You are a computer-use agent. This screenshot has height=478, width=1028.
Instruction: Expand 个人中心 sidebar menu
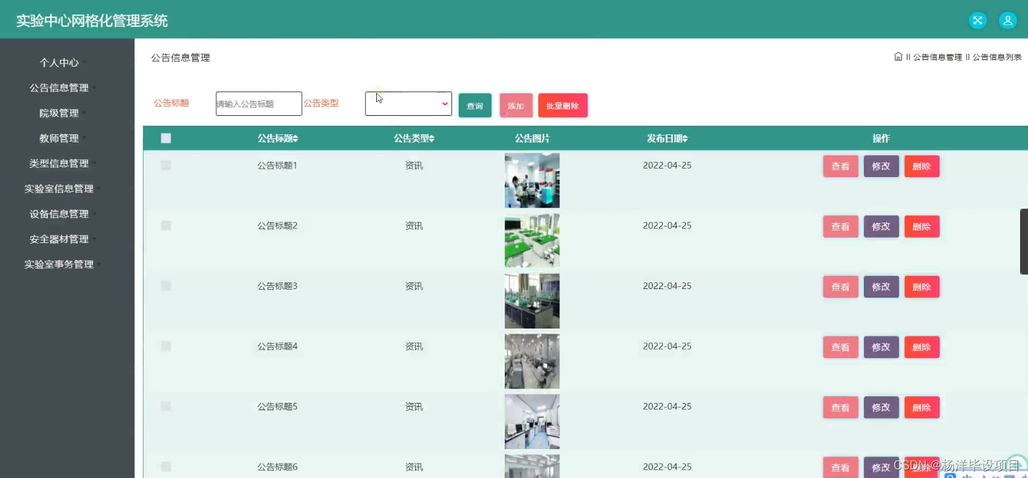63,63
